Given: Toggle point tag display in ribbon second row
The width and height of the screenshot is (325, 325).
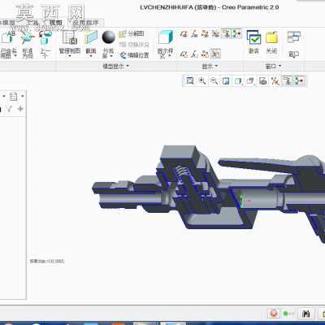Looking at the screenshot, I should 205,54.
